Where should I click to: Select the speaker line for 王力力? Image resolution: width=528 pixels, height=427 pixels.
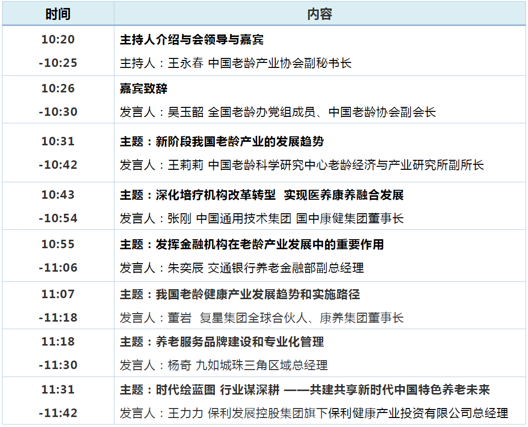point(314,413)
